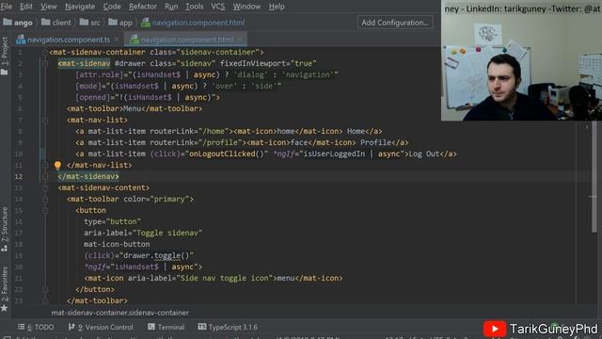Collapse mat-sidenav-content fold at line 13
Screen dimensions: 602x339
click(45, 188)
